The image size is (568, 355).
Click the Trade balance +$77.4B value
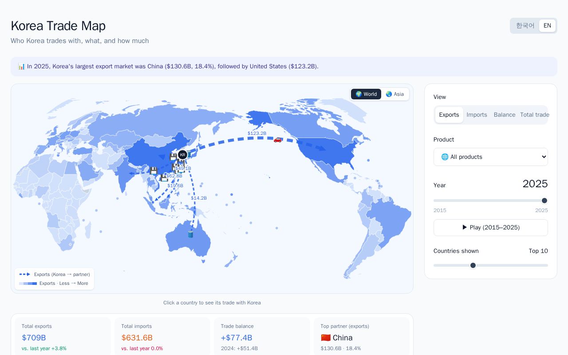click(x=237, y=338)
